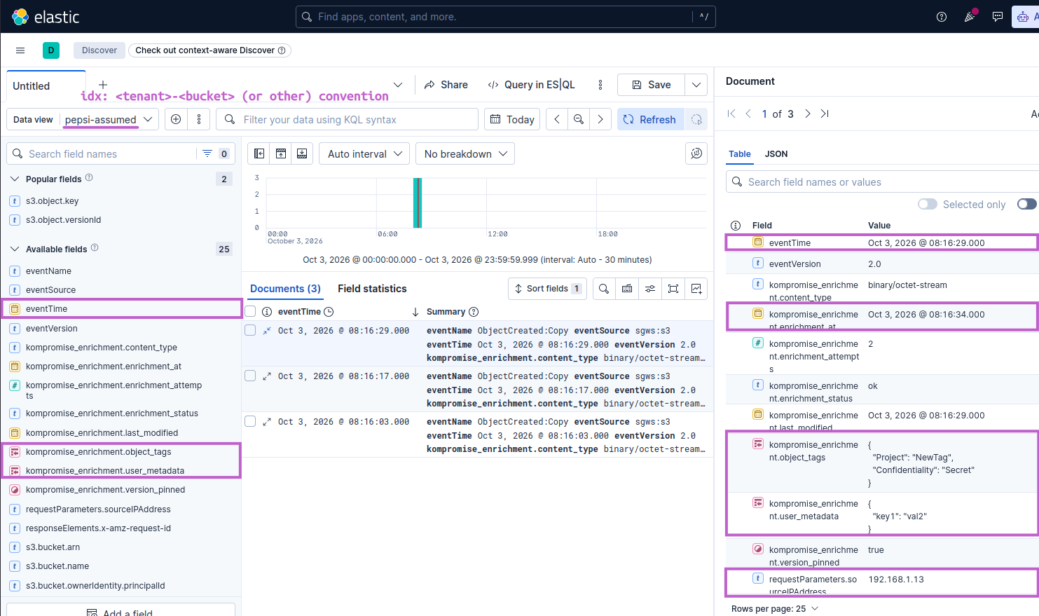1039x616 pixels.
Task: Collapse the Popular fields section
Action: tap(15, 179)
